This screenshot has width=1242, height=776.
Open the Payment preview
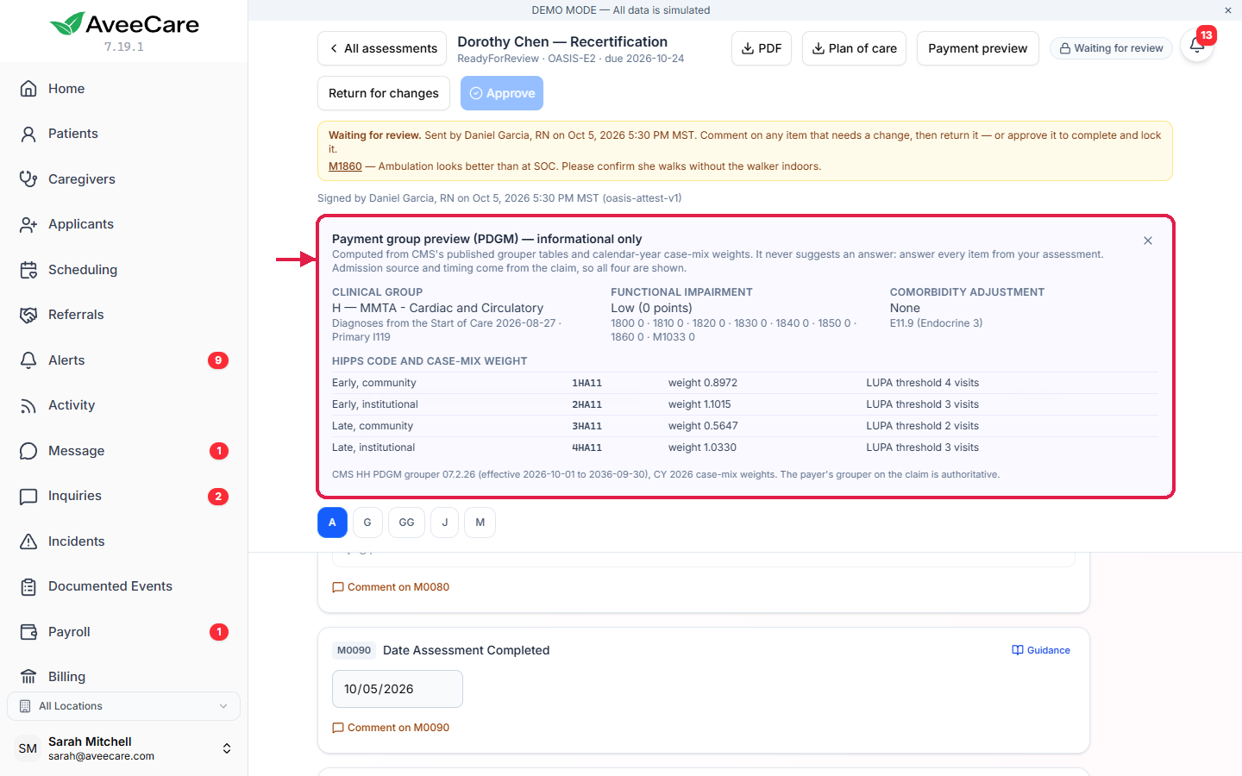pos(978,48)
